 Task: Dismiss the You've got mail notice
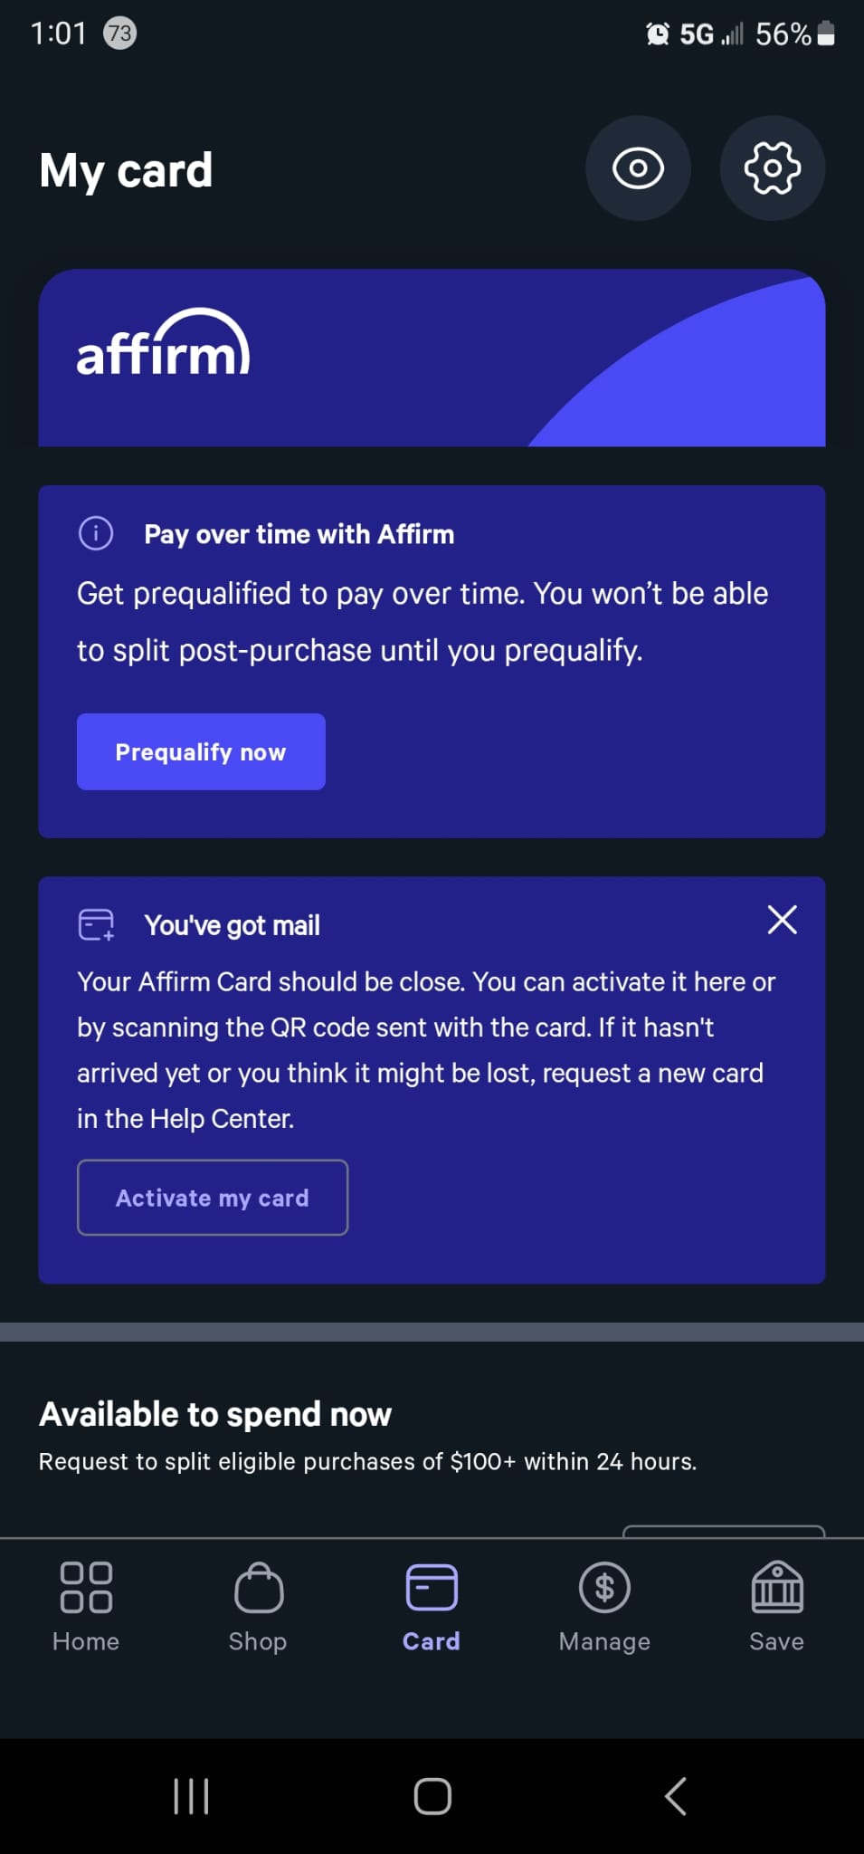(782, 920)
